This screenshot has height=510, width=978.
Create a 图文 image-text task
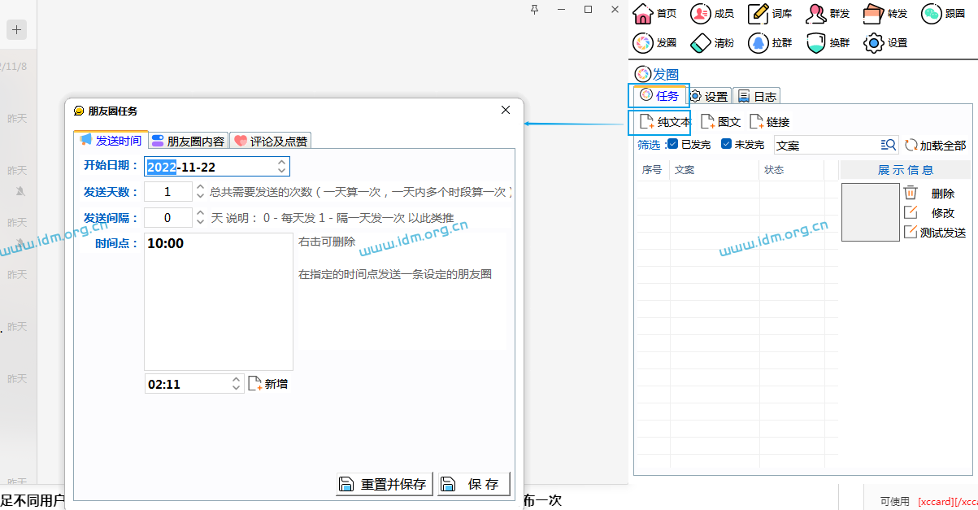click(720, 122)
